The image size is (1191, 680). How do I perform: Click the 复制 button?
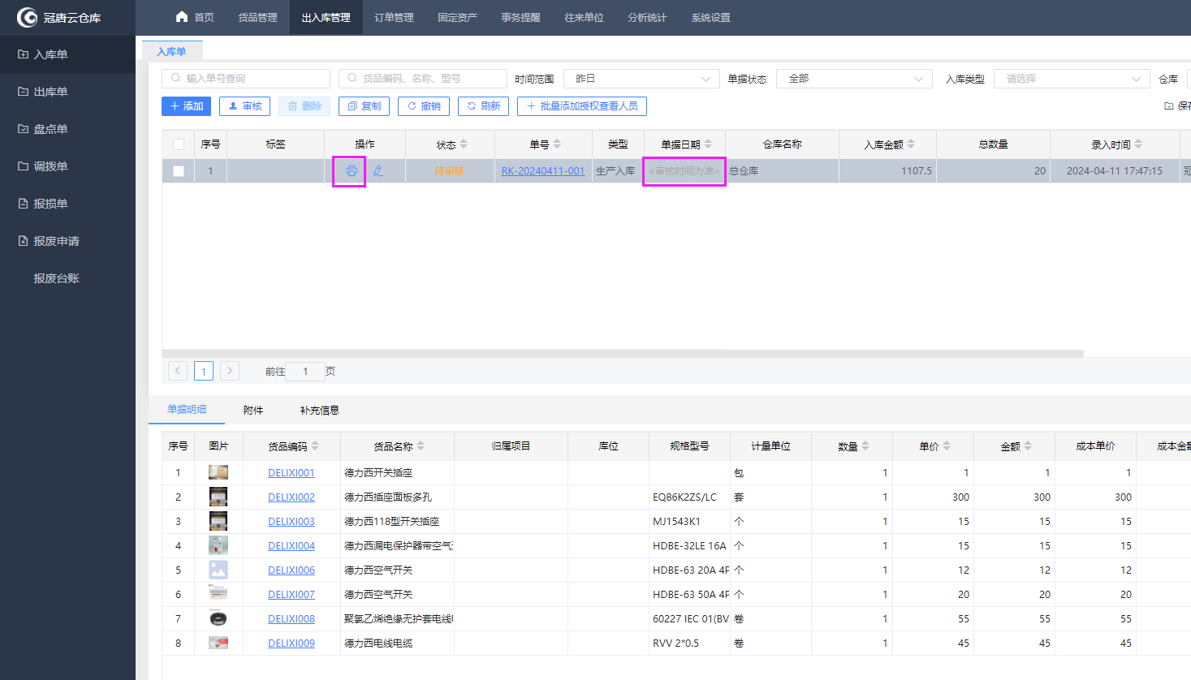(364, 106)
